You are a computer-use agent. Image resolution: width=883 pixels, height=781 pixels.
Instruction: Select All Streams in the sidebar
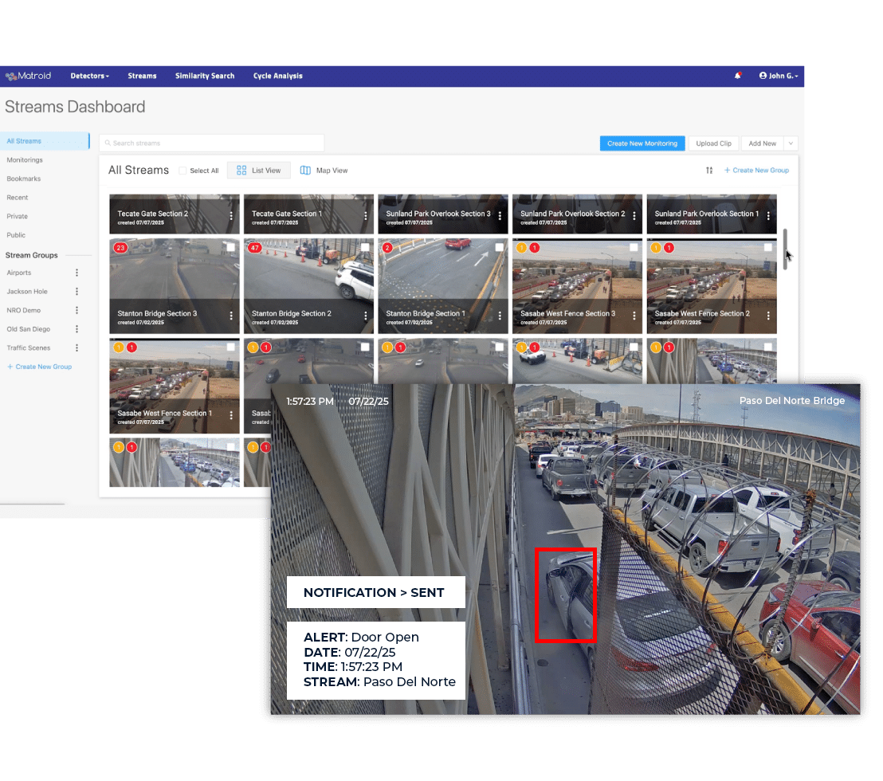tap(45, 141)
